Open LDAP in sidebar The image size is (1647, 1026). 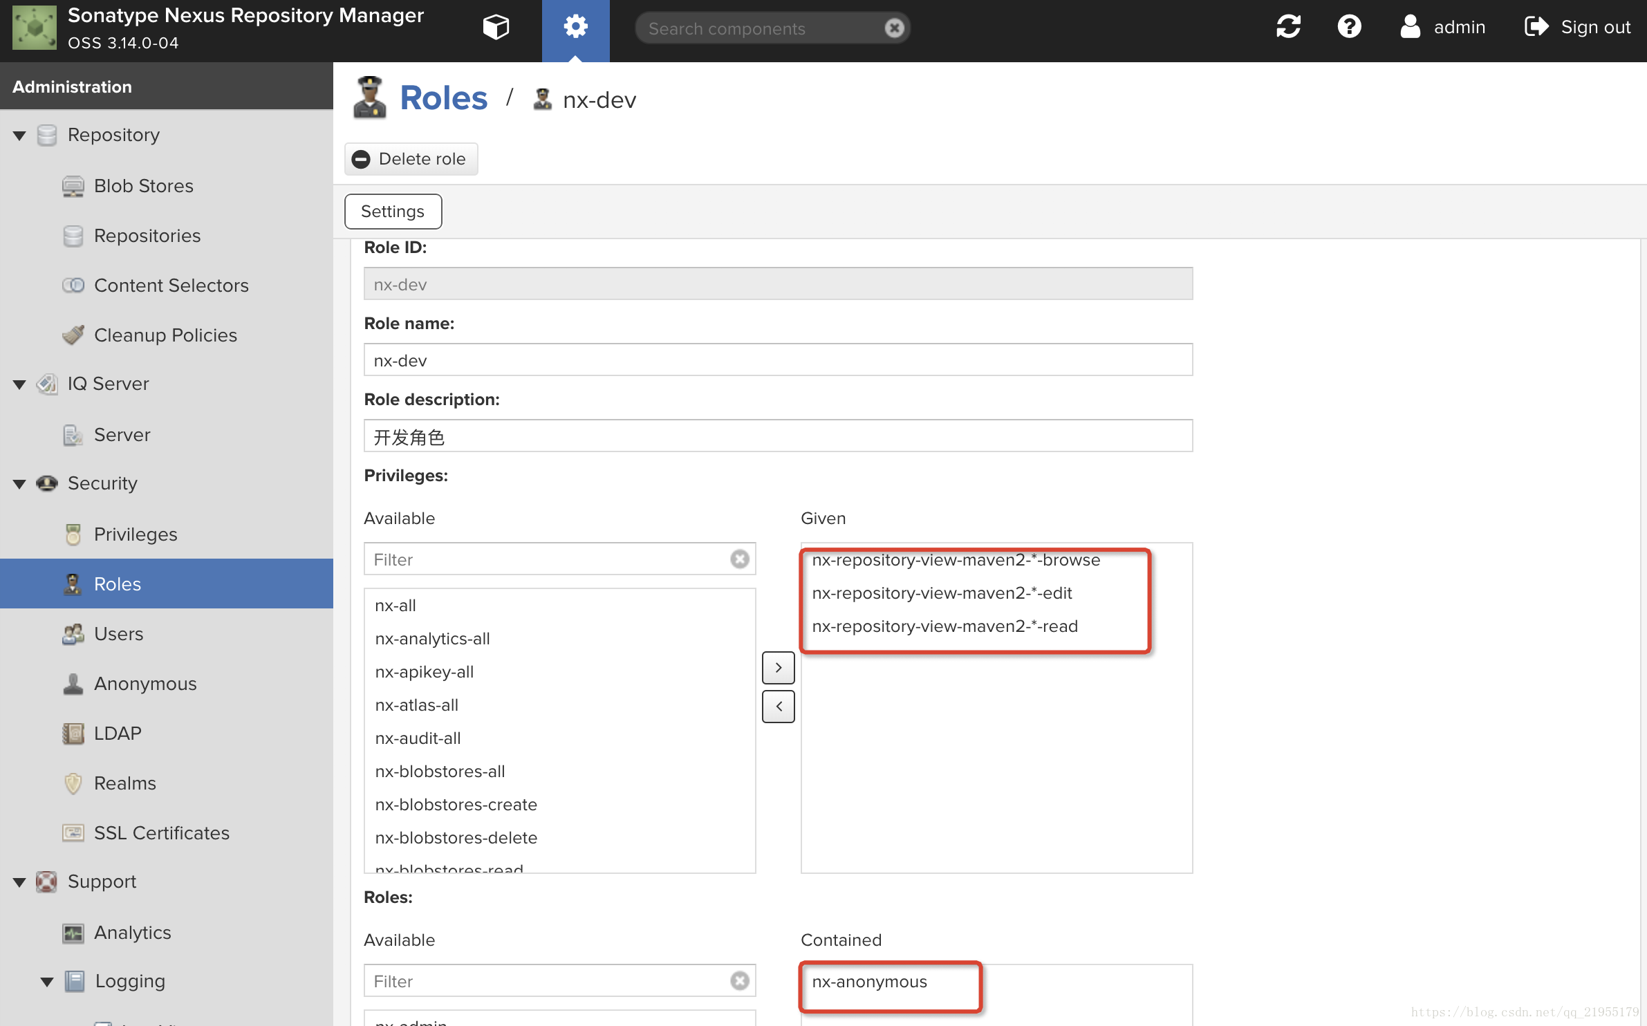118,734
